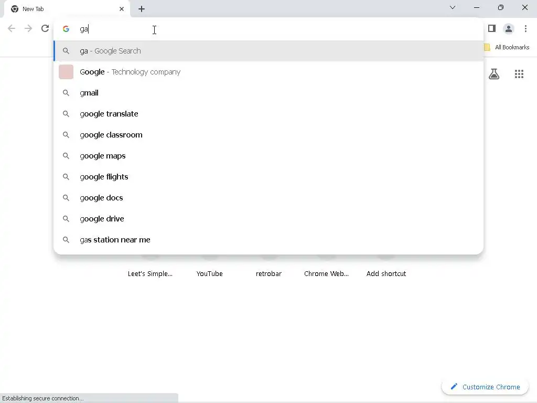Open the Search Labs flask icon

(x=494, y=74)
